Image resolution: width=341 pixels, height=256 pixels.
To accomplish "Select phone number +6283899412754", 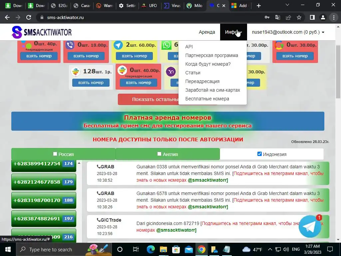I will (44, 166).
